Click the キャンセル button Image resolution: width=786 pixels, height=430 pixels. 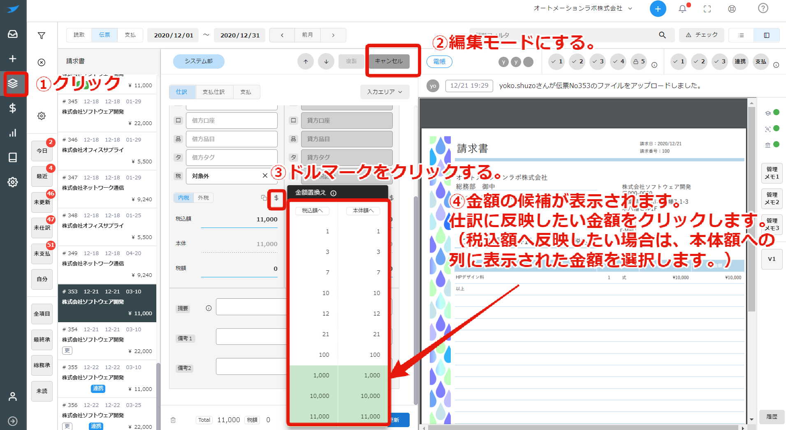tap(389, 61)
